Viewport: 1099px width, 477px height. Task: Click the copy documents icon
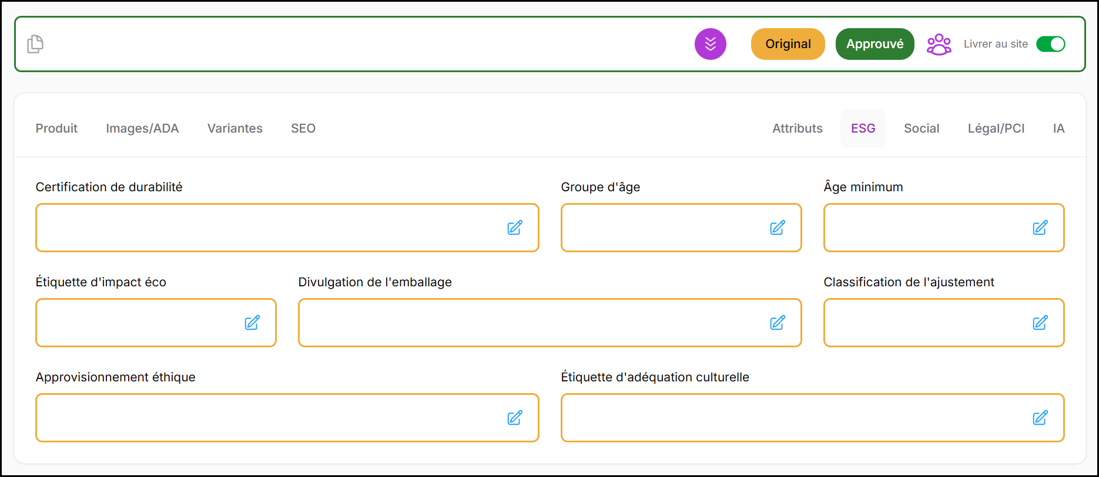tap(35, 44)
